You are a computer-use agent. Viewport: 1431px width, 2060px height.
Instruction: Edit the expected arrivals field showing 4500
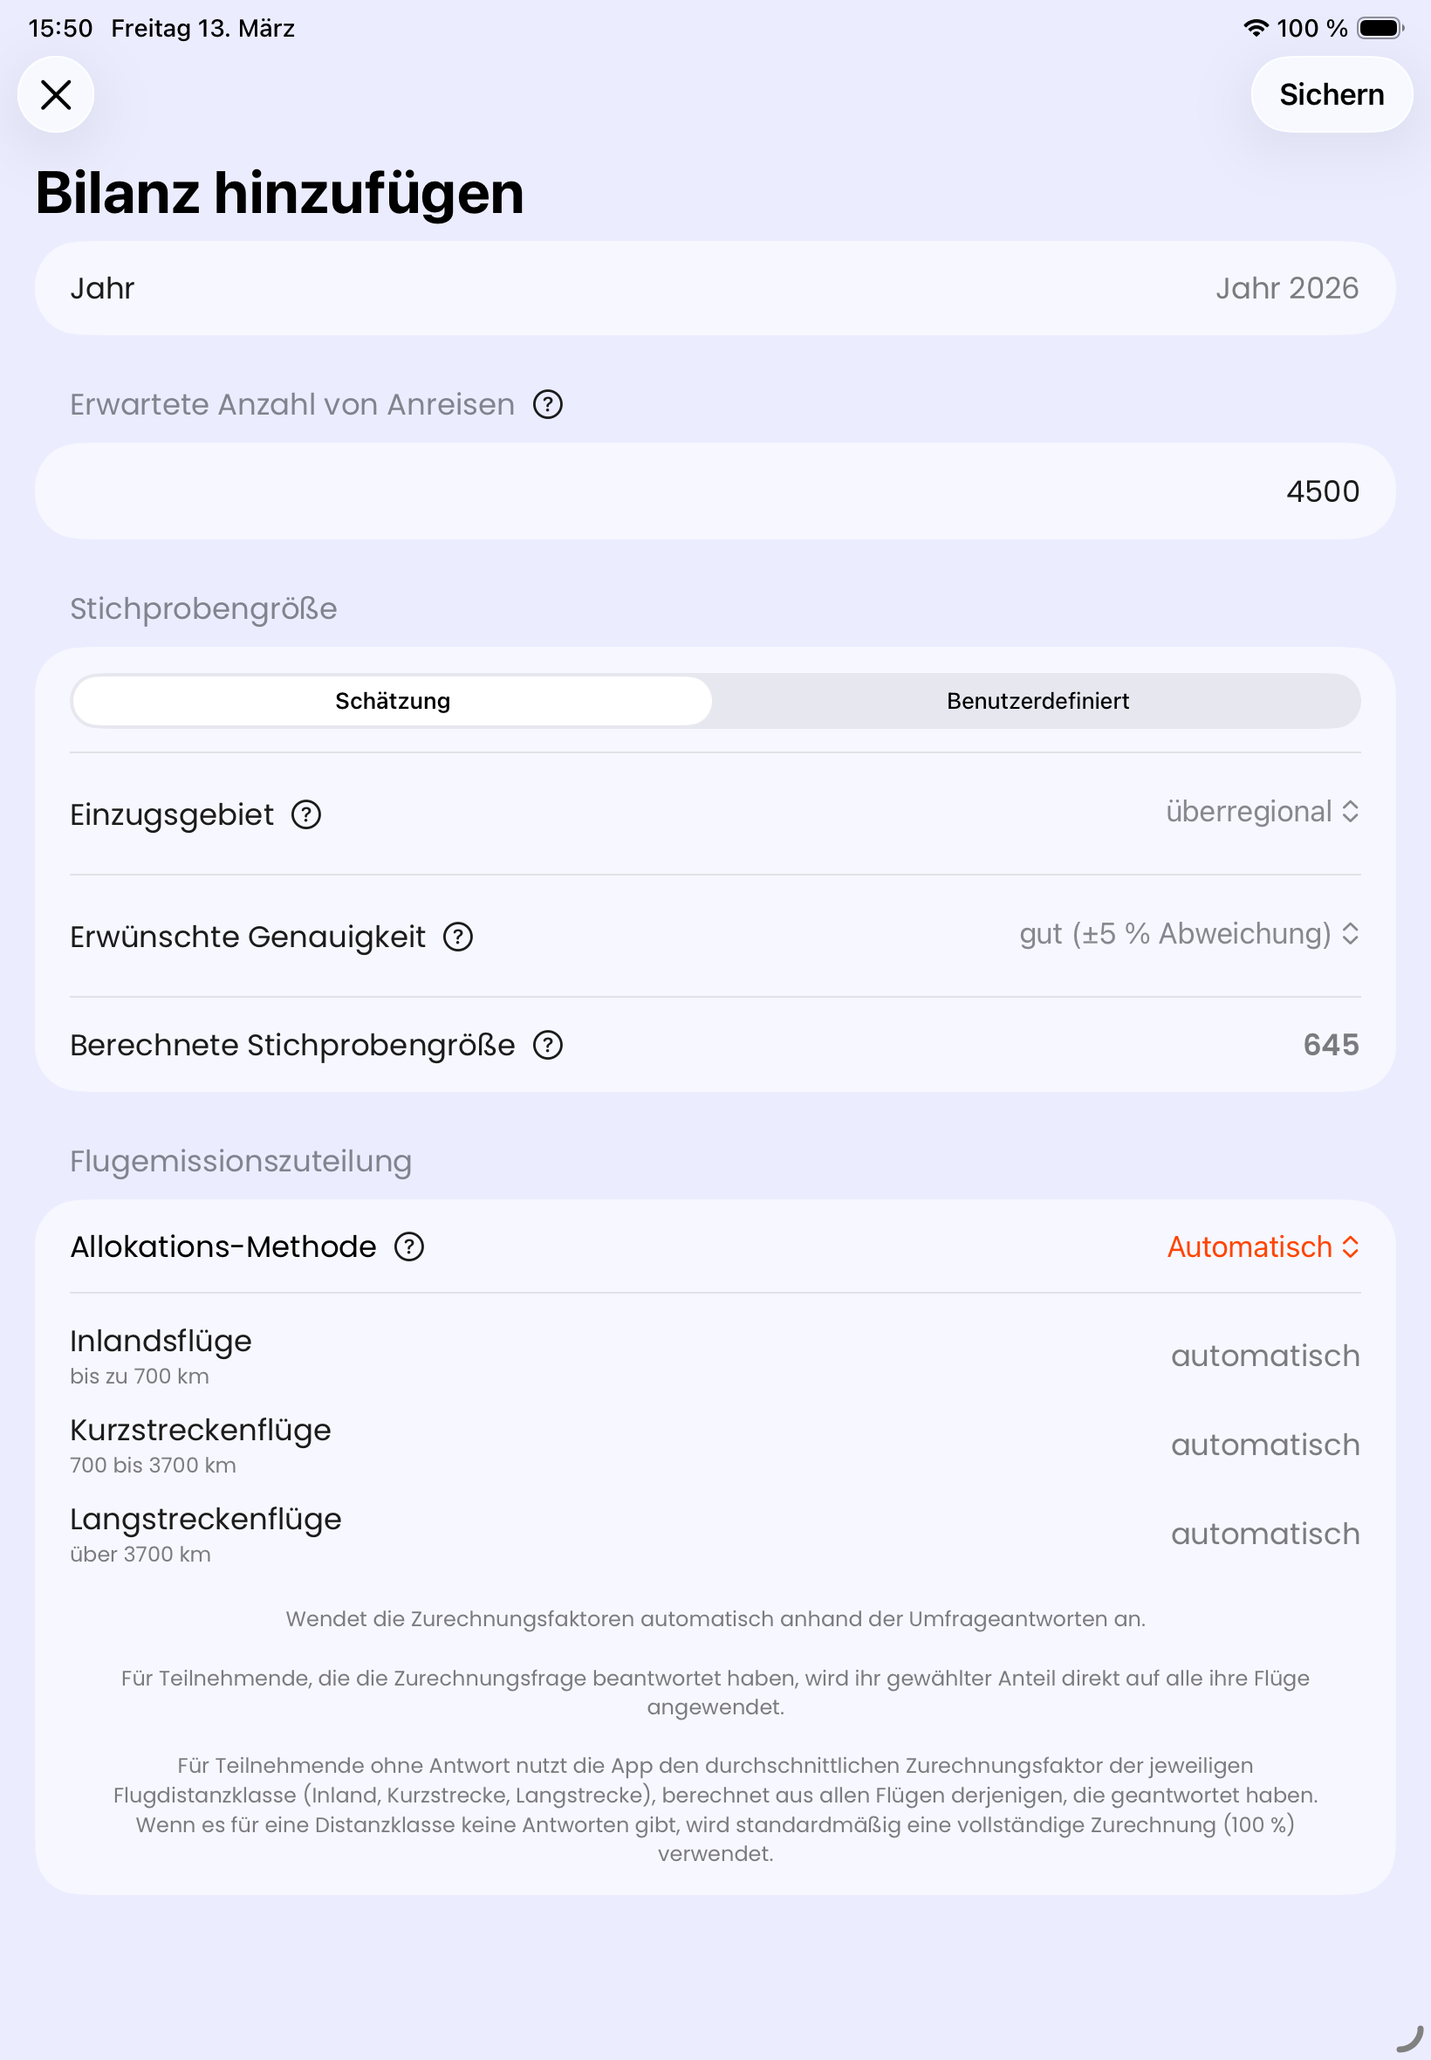715,491
